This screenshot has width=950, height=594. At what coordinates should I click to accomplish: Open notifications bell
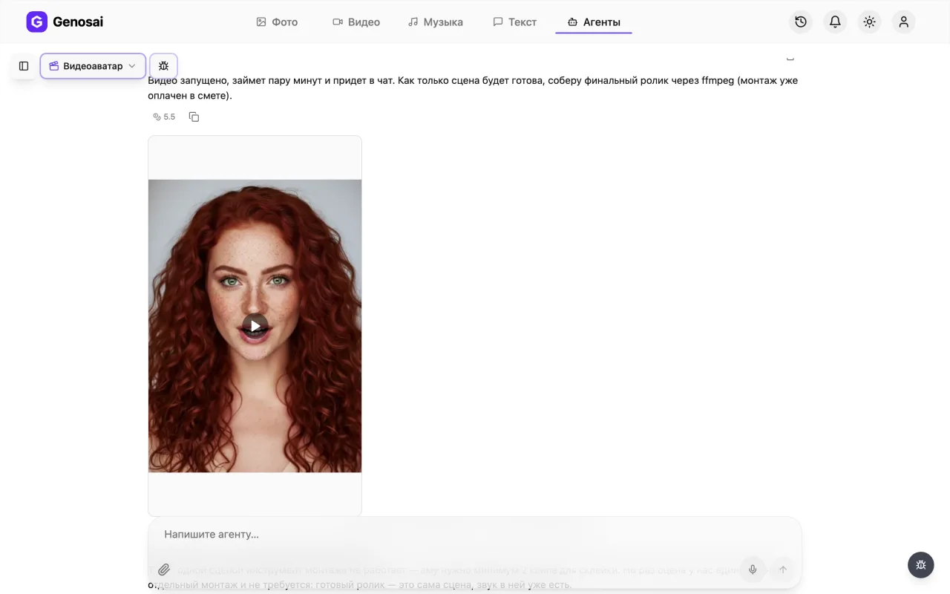[x=835, y=22]
